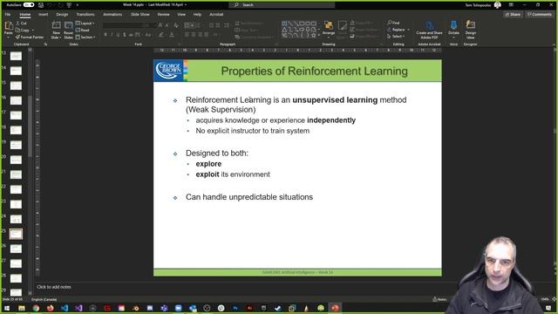This screenshot has width=558, height=314.
Task: Click user account avatar
Action: (x=498, y=5)
